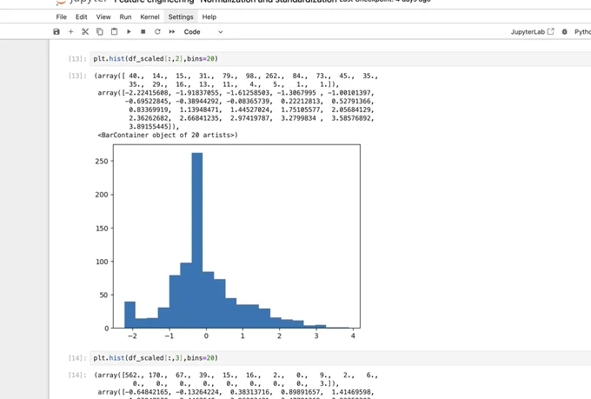Run the selected cell with the play icon
Screen dimensions: 591x399
click(x=129, y=31)
